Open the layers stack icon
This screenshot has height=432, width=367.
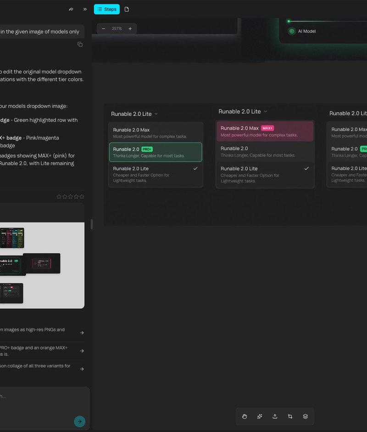coord(306,416)
